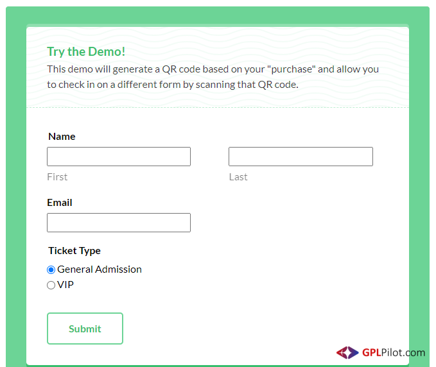Click the green outer border area

[x=16, y=183]
